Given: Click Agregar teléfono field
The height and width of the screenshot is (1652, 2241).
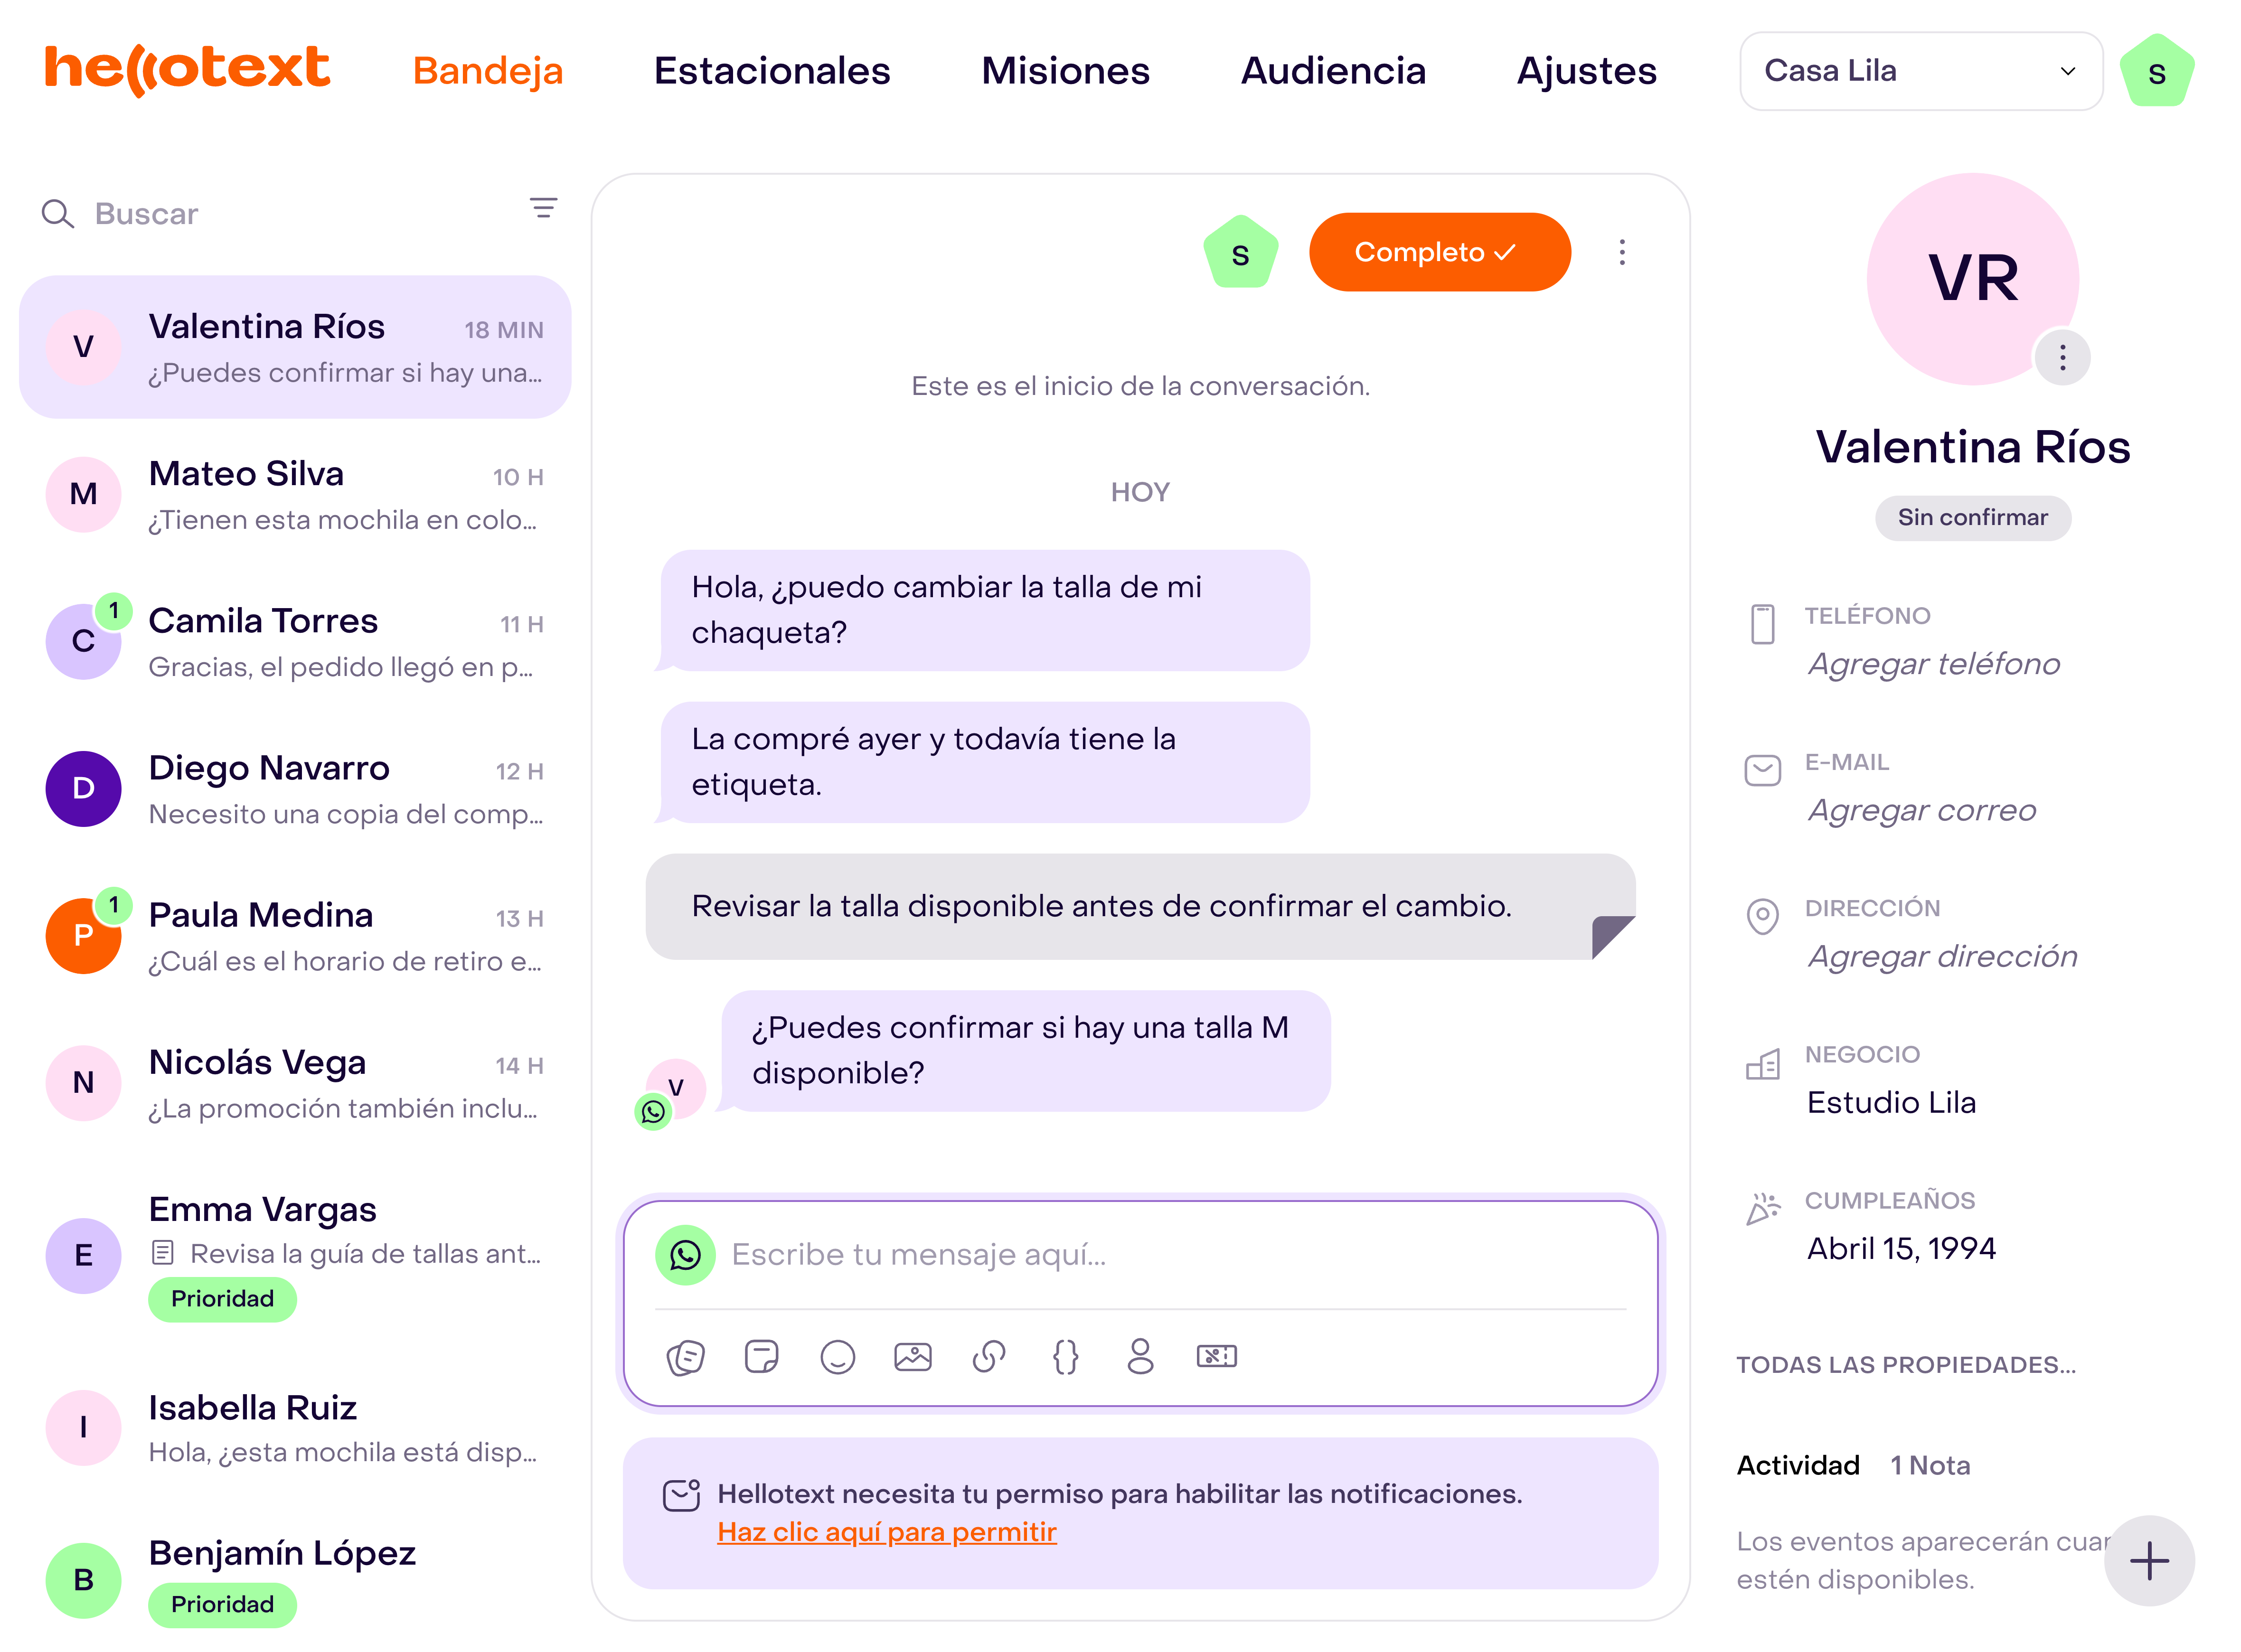Looking at the screenshot, I should pyautogui.click(x=1934, y=665).
